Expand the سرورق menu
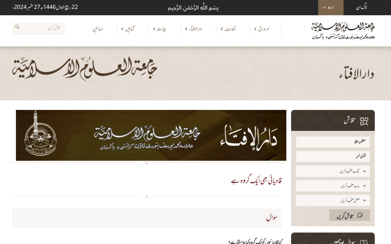The height and width of the screenshot is (244, 391). tap(262, 29)
